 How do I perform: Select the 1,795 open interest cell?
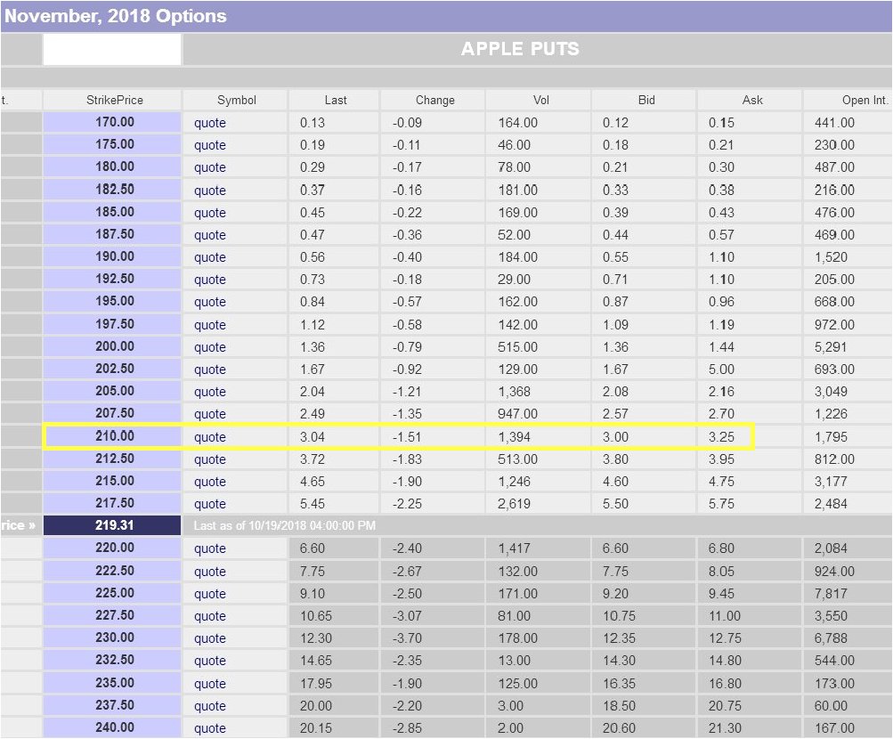coord(848,436)
